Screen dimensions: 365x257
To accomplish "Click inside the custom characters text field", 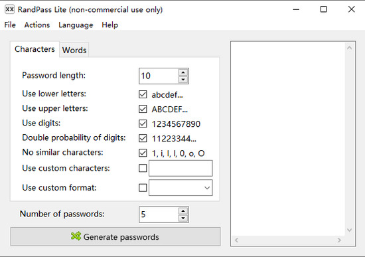I will pos(181,168).
